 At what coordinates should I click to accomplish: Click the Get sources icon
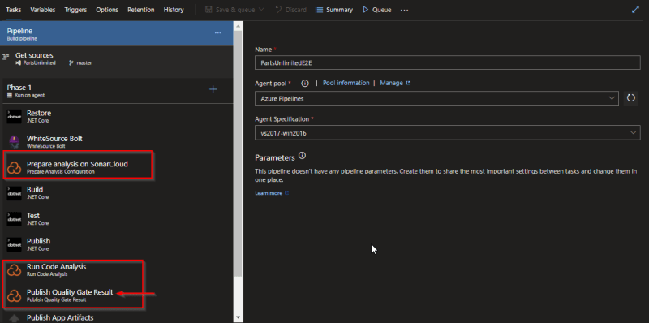coord(6,57)
